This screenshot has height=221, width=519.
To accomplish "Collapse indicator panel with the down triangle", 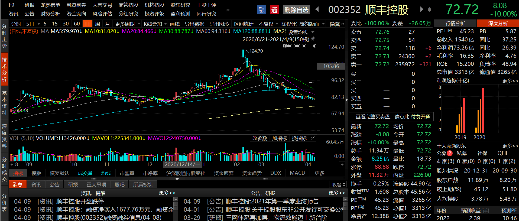I will click(x=177, y=179).
